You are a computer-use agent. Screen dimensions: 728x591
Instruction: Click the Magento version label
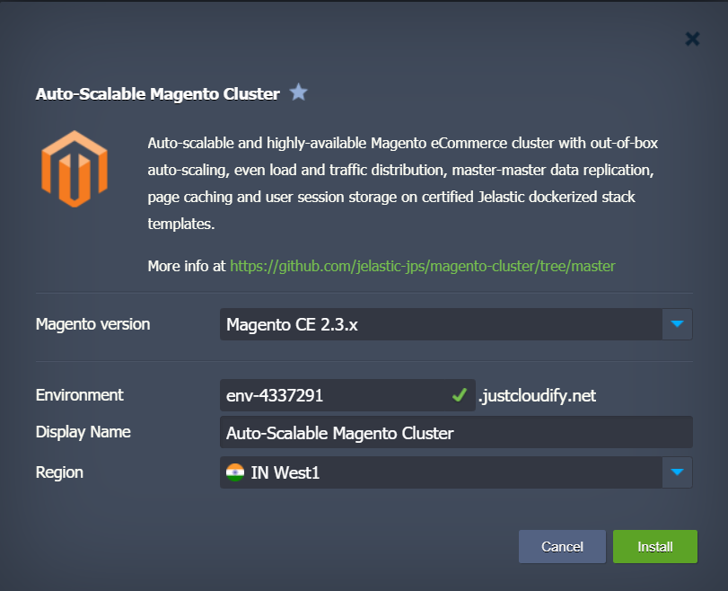tap(92, 324)
